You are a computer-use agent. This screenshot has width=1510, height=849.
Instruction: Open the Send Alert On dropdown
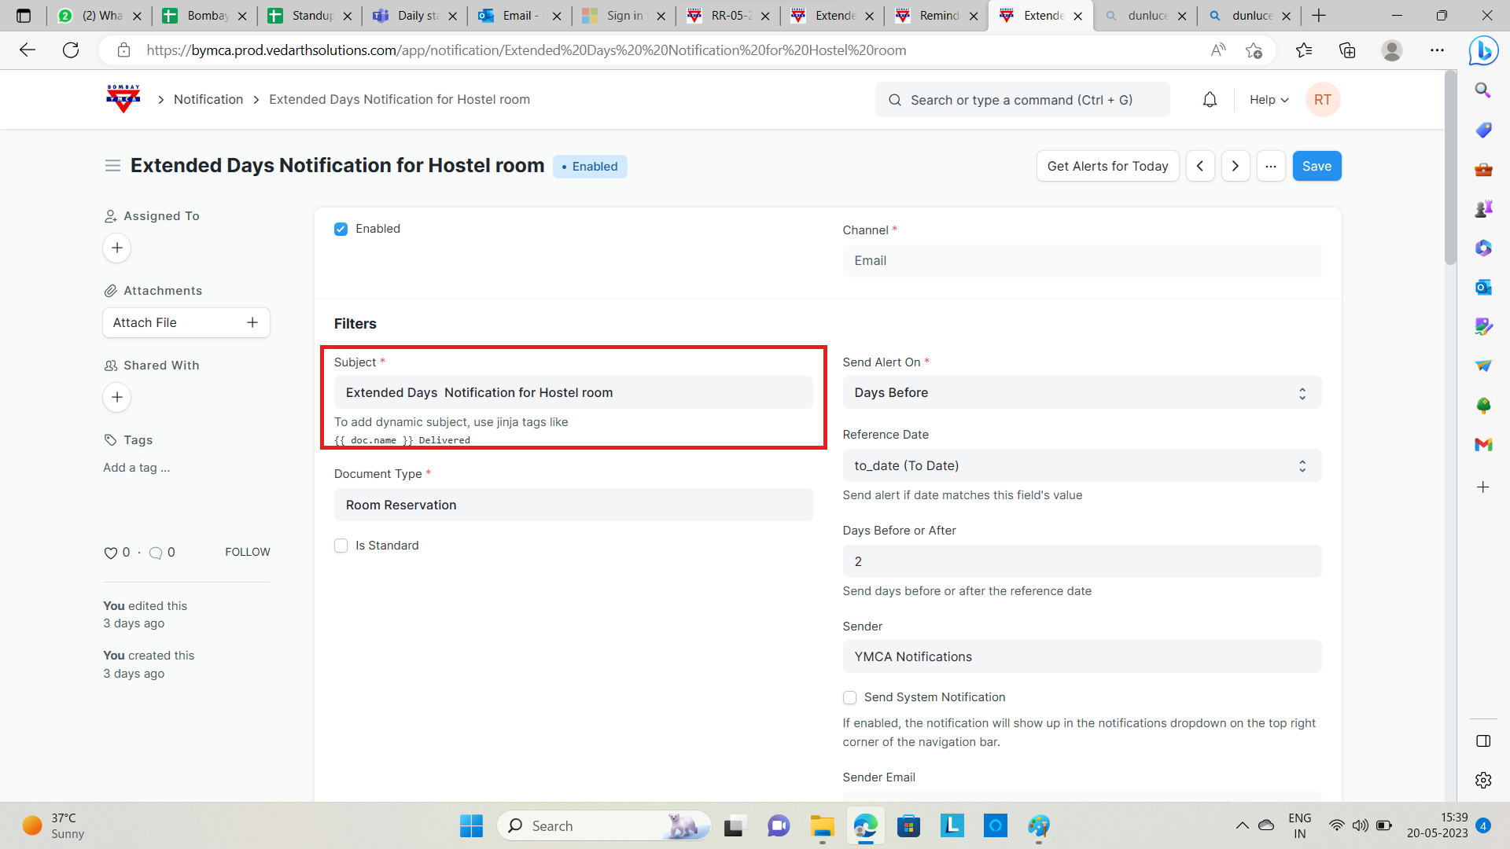pyautogui.click(x=1081, y=393)
